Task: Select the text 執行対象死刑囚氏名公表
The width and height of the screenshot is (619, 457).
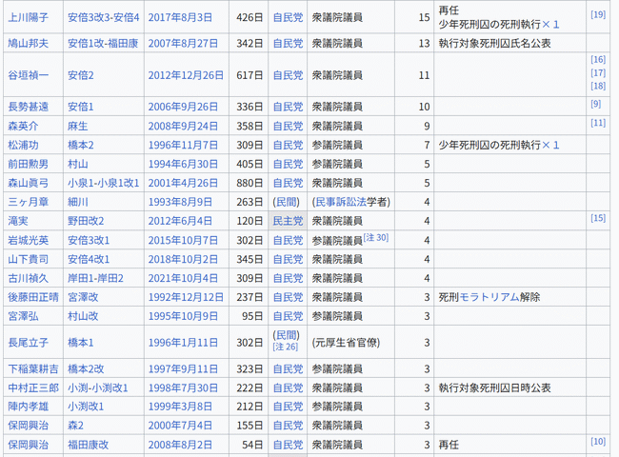Action: pyautogui.click(x=494, y=43)
